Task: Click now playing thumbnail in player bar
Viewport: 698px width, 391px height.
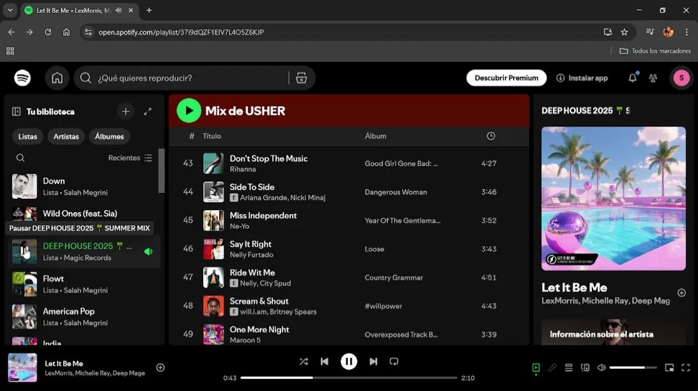Action: pyautogui.click(x=22, y=368)
